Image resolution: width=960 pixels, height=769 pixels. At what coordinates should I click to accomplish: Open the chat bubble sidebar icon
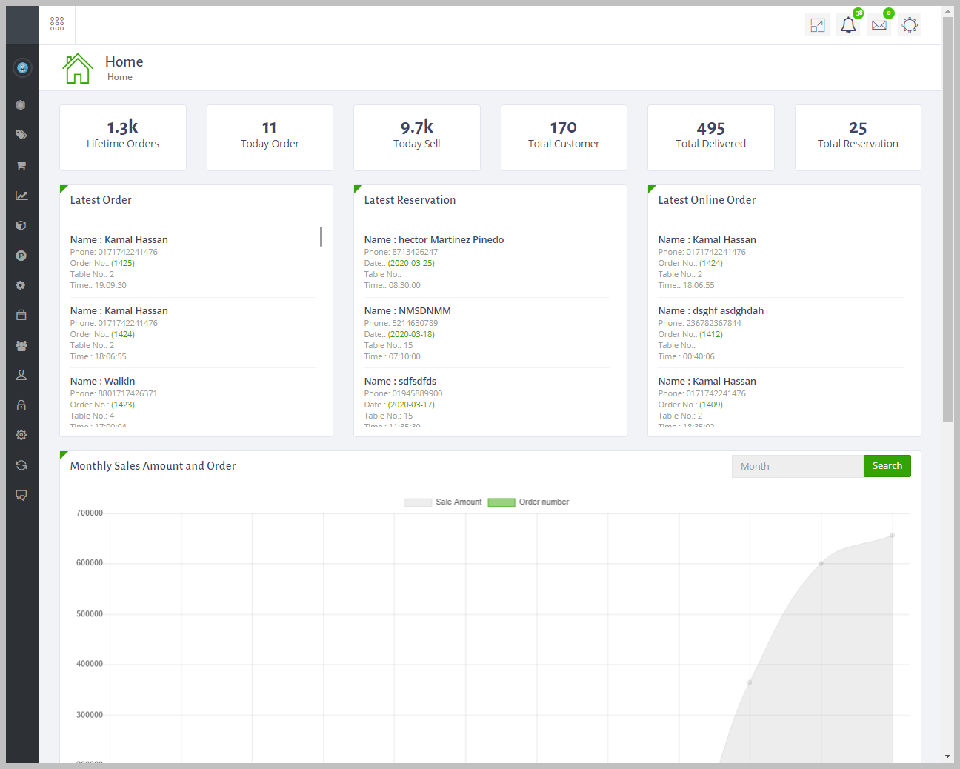click(x=21, y=495)
